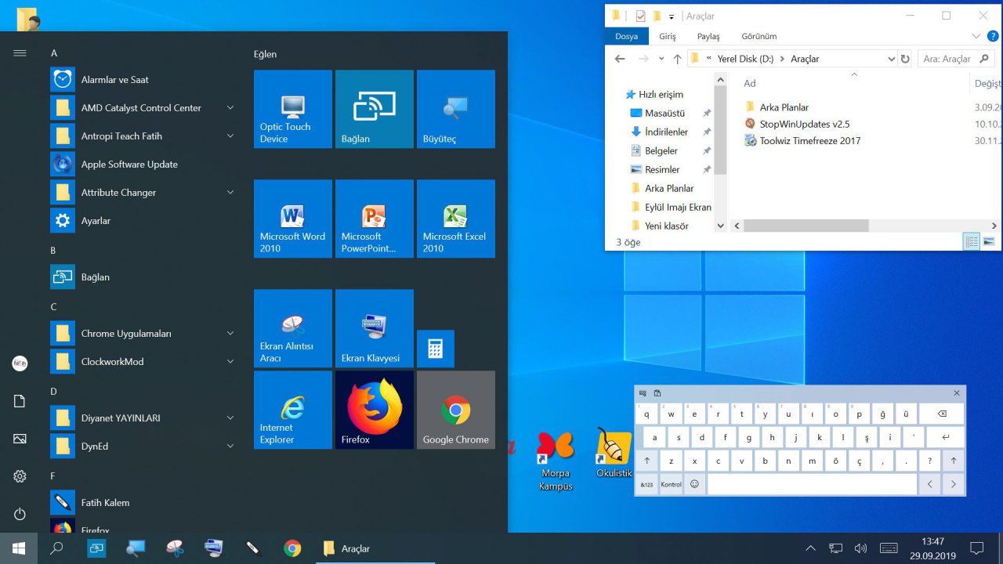Viewport: 1003px width, 564px height.
Task: Open Ayarlar from the app list
Action: [96, 221]
